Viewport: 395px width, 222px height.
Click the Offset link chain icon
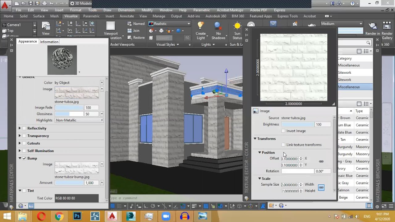pos(321,162)
